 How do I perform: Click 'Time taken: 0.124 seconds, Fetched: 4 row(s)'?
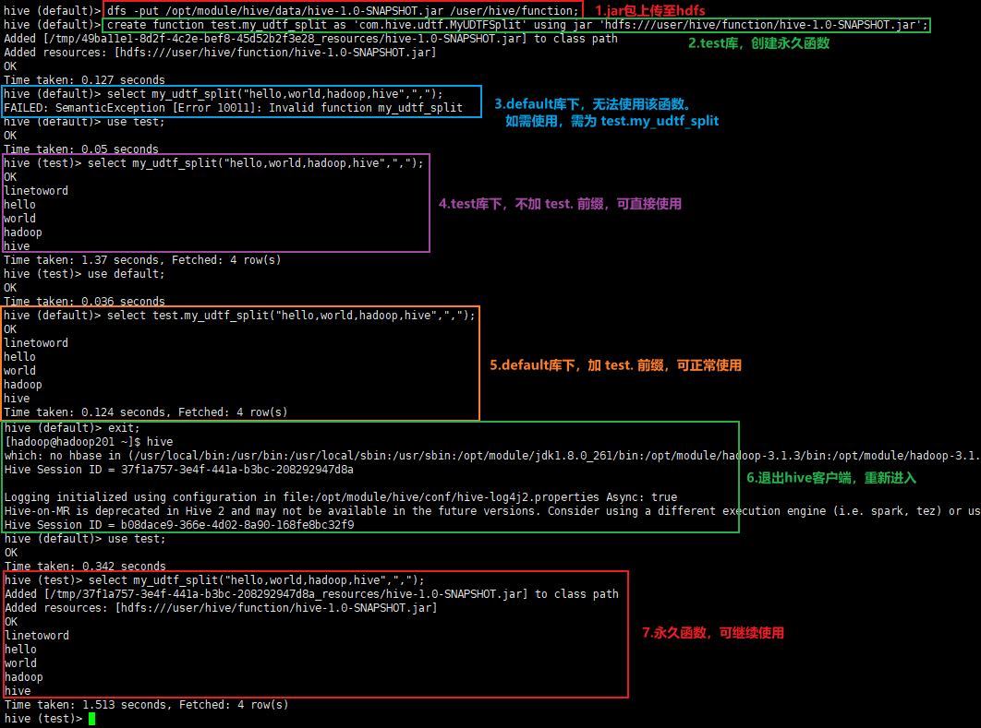pyautogui.click(x=146, y=412)
